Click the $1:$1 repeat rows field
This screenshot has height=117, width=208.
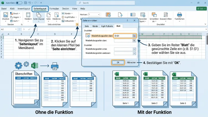click(x=123, y=36)
